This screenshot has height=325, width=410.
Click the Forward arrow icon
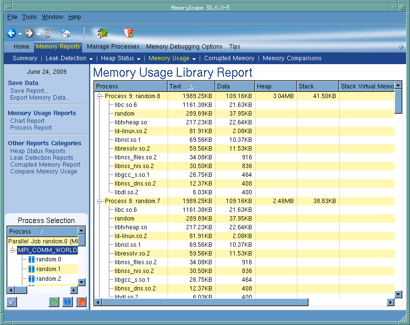tap(29, 34)
